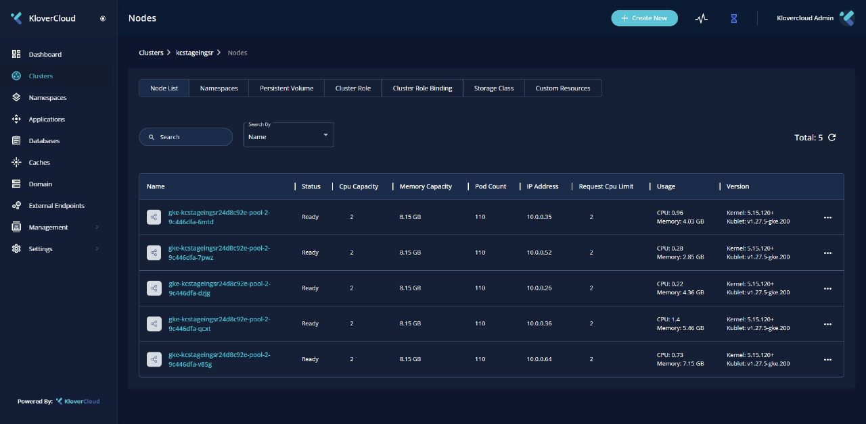Open three-dot menu for v85g node row
The height and width of the screenshot is (424, 866).
pos(827,359)
